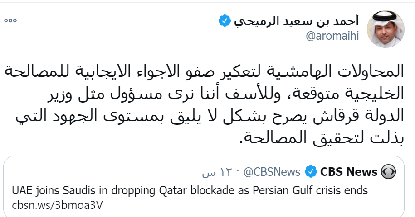The height and width of the screenshot is (217, 415).
Task: Open the author name أحمد بن سعيد الرميحي
Action: click(297, 21)
